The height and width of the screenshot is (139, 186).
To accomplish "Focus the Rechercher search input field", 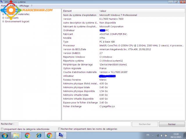I will (x=75, y=124).
